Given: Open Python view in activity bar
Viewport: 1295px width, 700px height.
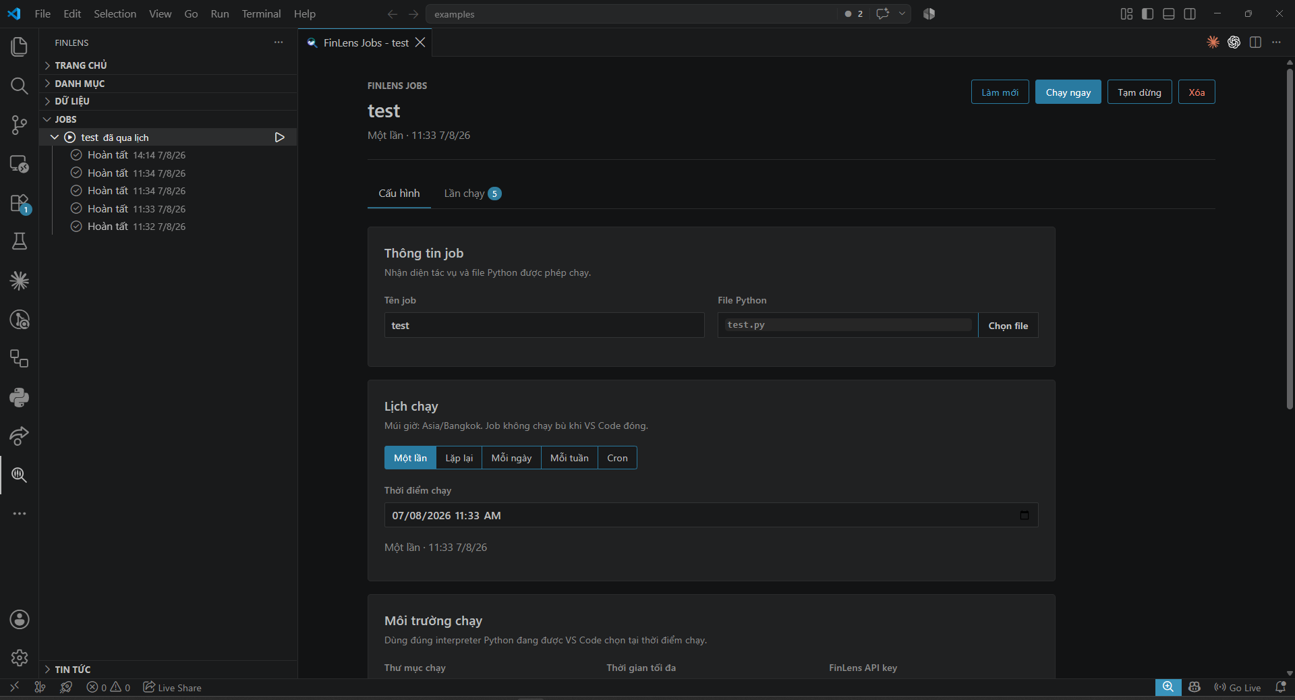Looking at the screenshot, I should click(20, 397).
